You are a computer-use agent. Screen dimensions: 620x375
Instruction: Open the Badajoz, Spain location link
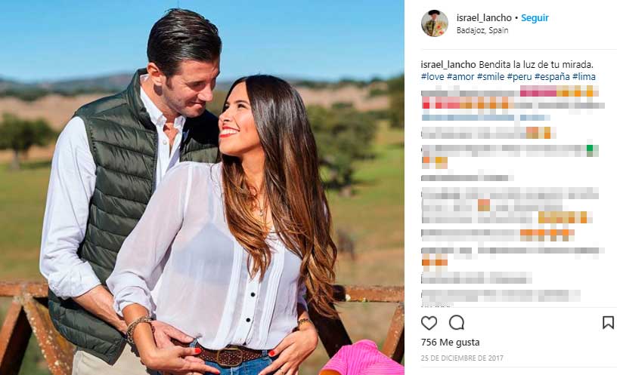point(482,30)
